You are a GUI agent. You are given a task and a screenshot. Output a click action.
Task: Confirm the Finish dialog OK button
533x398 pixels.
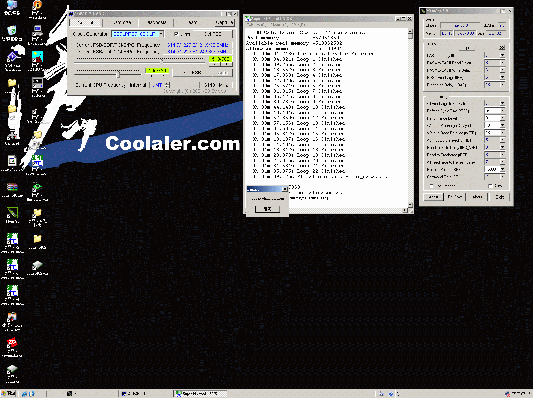[x=268, y=209]
